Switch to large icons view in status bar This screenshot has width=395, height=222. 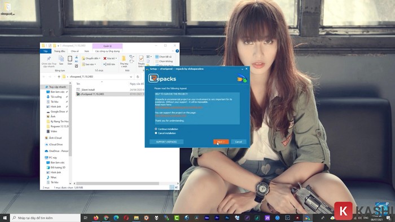[176, 187]
